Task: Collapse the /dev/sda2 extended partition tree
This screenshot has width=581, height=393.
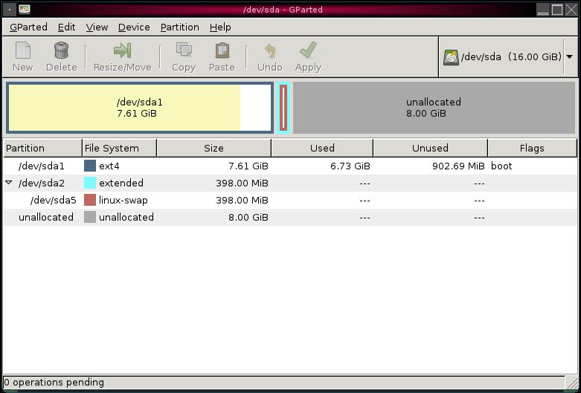Action: point(9,183)
